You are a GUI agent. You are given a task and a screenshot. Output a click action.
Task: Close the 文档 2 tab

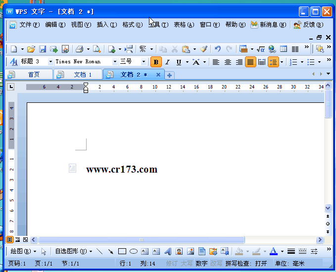click(x=158, y=75)
